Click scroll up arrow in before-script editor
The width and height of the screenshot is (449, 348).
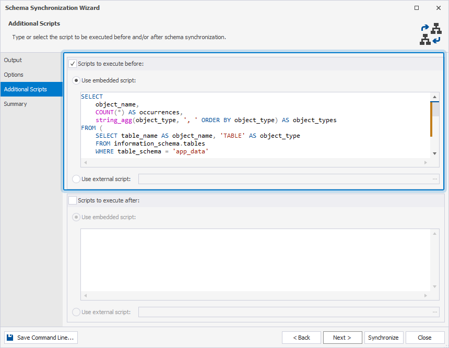coord(435,97)
